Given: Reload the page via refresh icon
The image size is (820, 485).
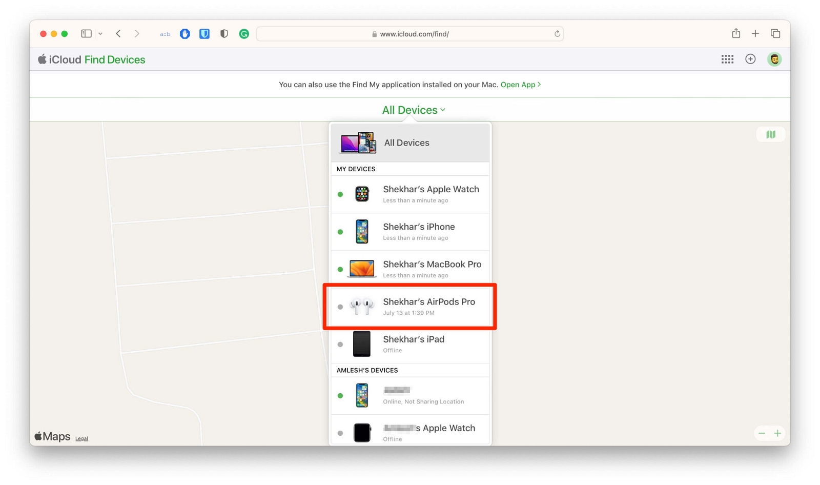Looking at the screenshot, I should (557, 34).
